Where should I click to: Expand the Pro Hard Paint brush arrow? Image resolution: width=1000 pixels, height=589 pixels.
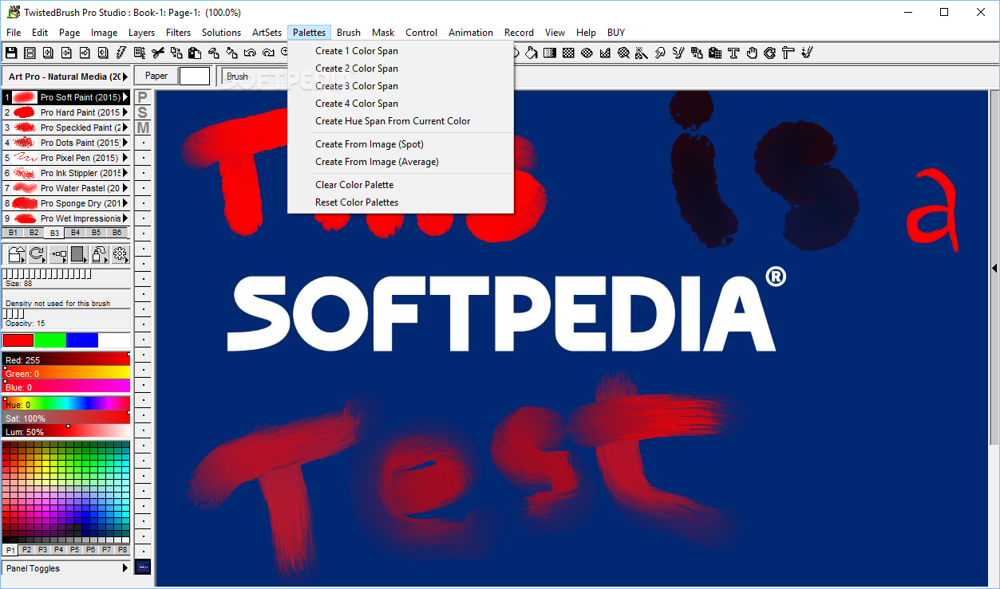pos(125,112)
